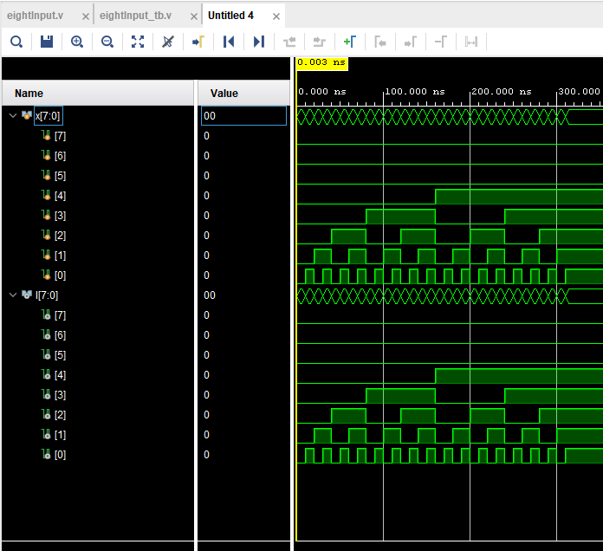Zoom in on the waveform
The image size is (603, 551).
[77, 42]
